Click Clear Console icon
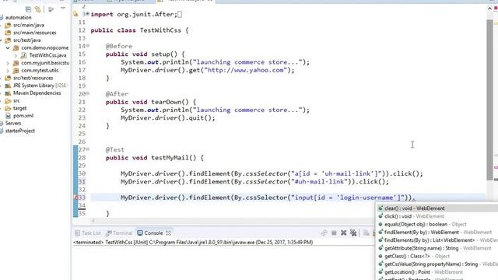 pos(366,233)
